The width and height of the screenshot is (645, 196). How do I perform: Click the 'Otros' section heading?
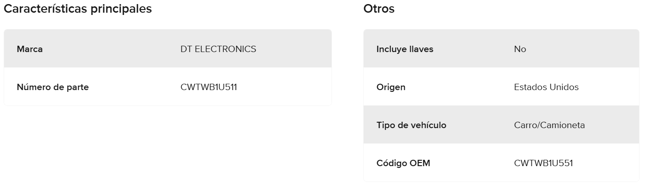379,9
